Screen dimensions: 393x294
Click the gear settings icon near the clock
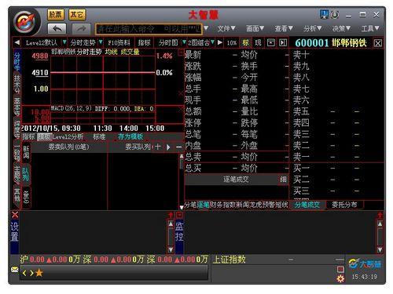tap(340, 278)
